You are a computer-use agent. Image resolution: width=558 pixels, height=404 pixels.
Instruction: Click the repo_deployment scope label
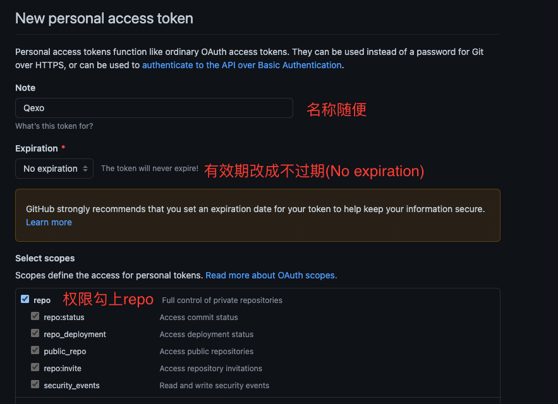coord(75,335)
